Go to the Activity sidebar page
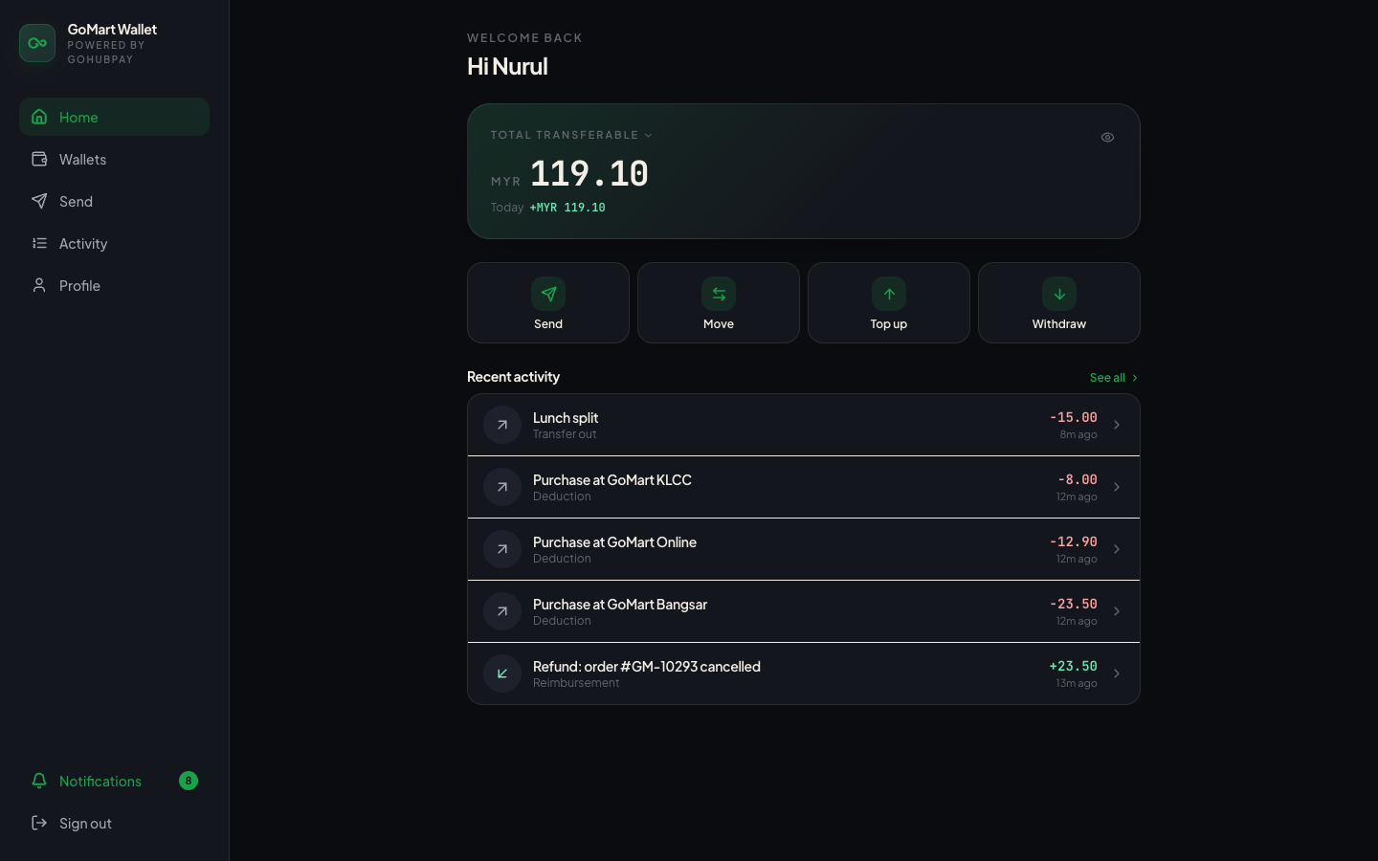Viewport: 1378px width, 861px height. pyautogui.click(x=114, y=243)
